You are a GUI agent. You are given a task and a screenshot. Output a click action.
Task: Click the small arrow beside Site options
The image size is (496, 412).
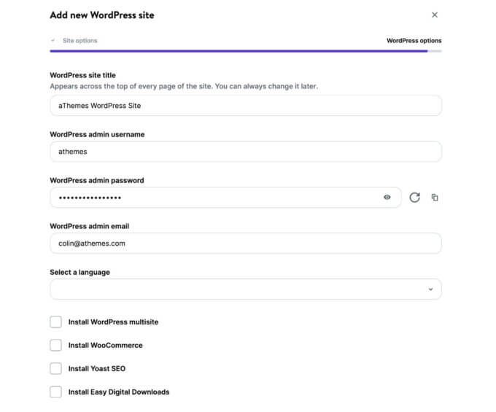53,41
